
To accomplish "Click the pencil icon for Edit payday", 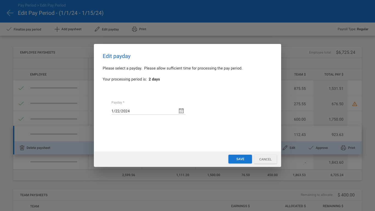I will [97, 29].
